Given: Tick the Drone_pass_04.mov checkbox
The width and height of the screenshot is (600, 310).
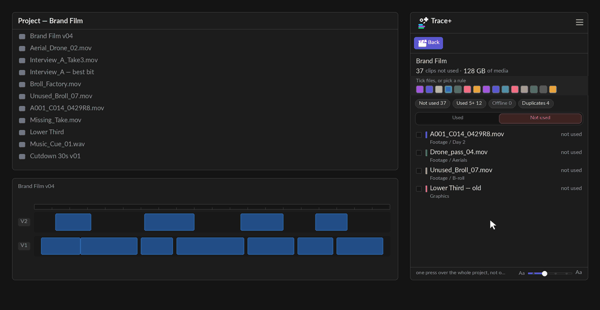Looking at the screenshot, I should coord(419,153).
